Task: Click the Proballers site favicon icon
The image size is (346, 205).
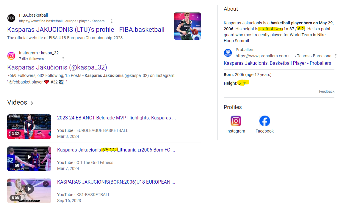Action: click(x=228, y=53)
